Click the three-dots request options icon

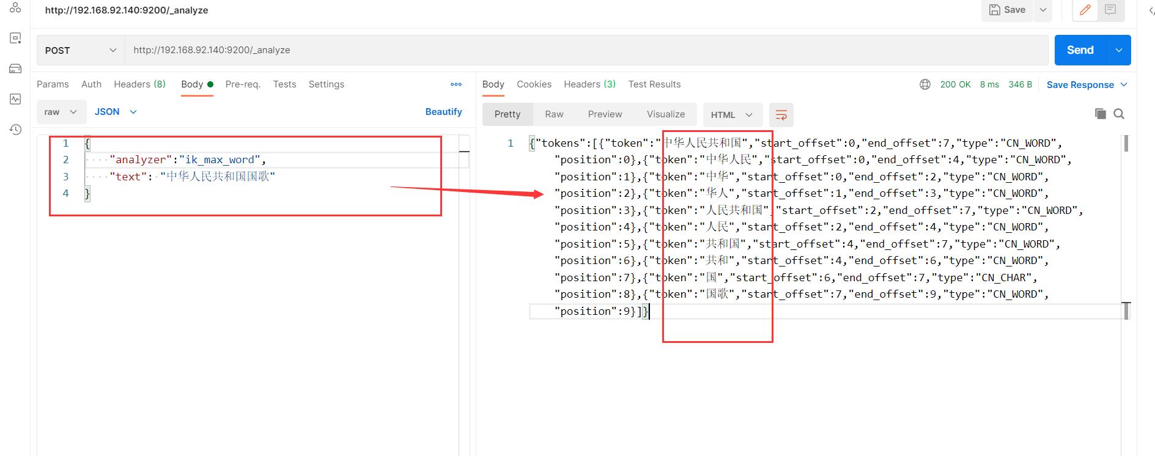point(456,84)
